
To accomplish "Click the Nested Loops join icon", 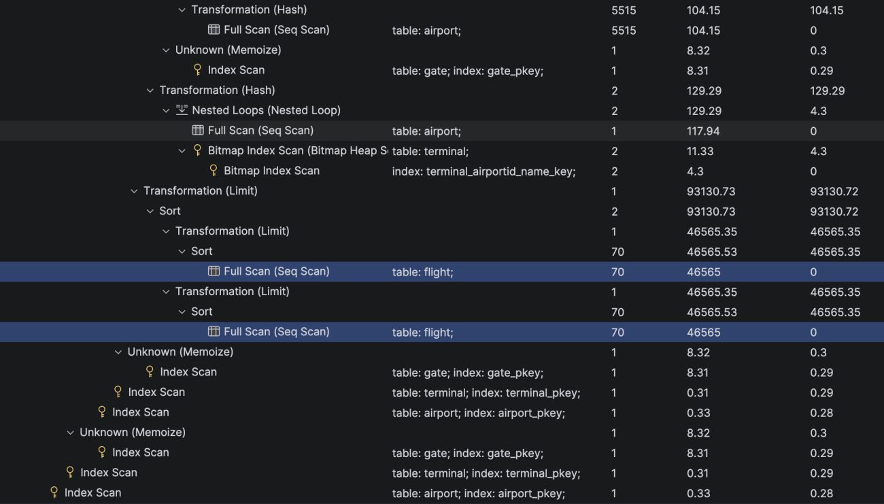I will click(182, 110).
